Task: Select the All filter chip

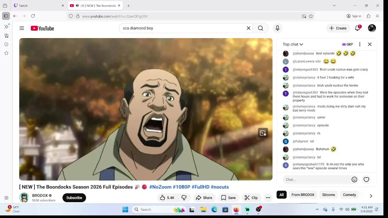Action: pos(282,195)
